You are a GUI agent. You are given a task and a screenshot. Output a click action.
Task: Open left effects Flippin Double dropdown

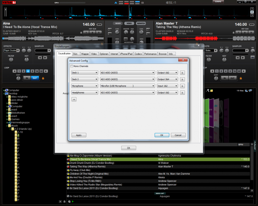(11, 50)
